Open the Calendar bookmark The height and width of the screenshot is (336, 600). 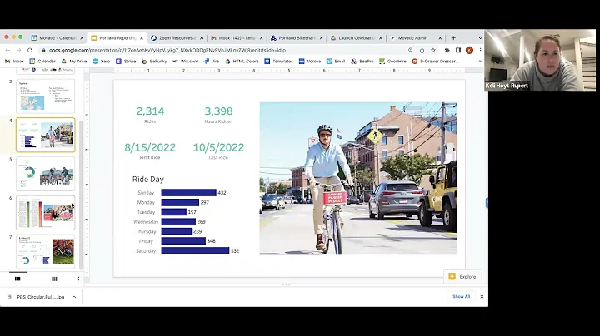click(x=42, y=61)
